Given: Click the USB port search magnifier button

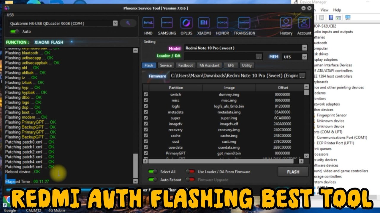Looking at the screenshot, I should pos(128,23).
